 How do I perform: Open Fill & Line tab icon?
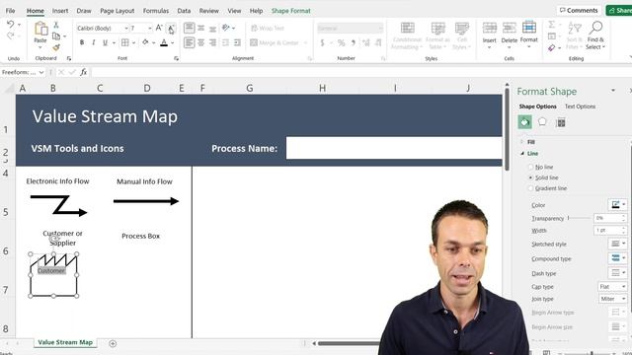pyautogui.click(x=524, y=122)
